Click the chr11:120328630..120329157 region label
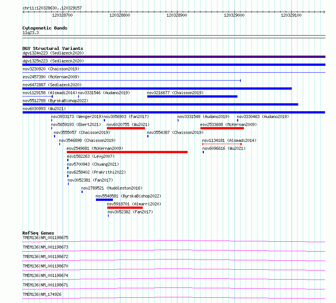This screenshot has width=336, height=303. [52, 8]
